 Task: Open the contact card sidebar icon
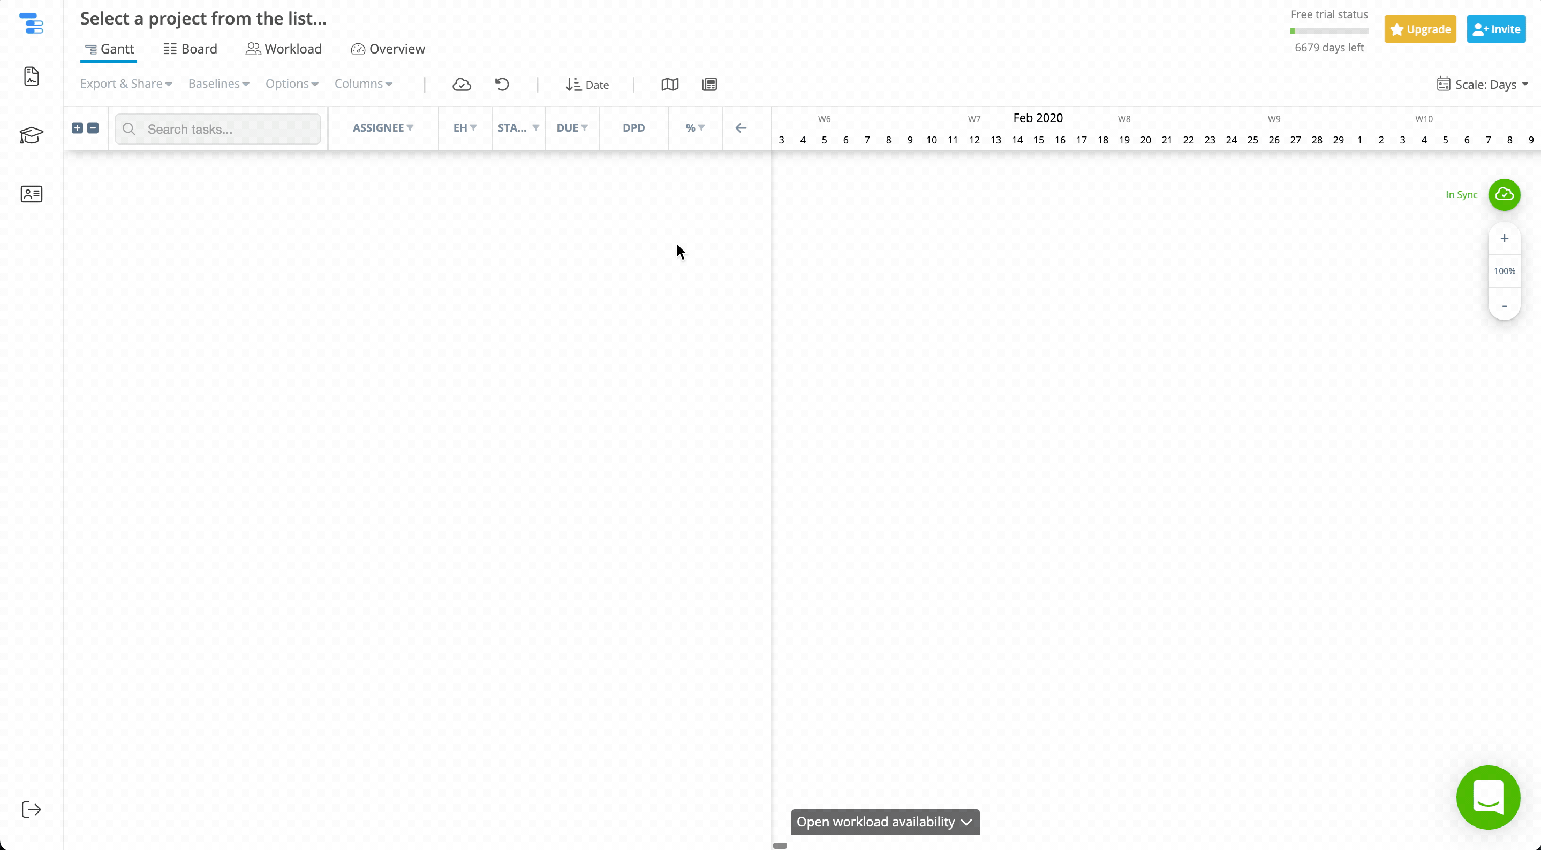click(31, 194)
